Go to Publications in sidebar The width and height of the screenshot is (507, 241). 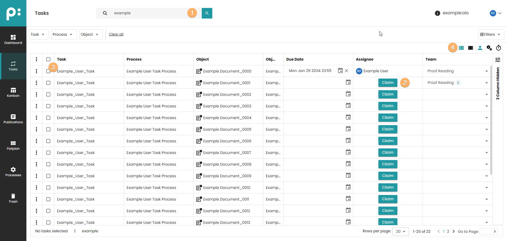(13, 119)
